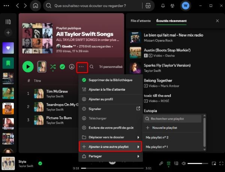Show lyrics with microphone icon

(161, 163)
